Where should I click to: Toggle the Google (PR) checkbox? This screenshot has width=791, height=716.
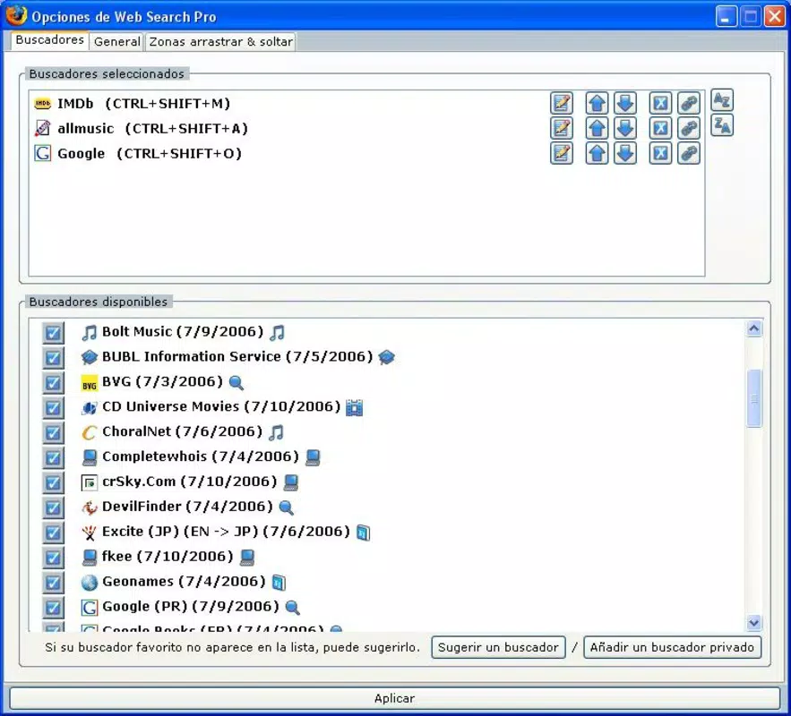point(53,607)
